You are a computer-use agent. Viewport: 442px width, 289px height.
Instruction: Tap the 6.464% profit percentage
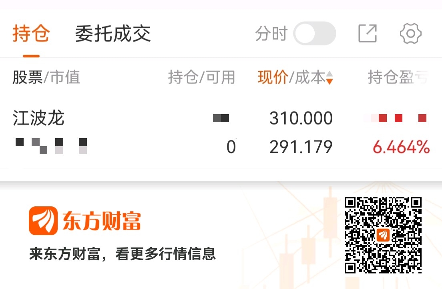401,147
